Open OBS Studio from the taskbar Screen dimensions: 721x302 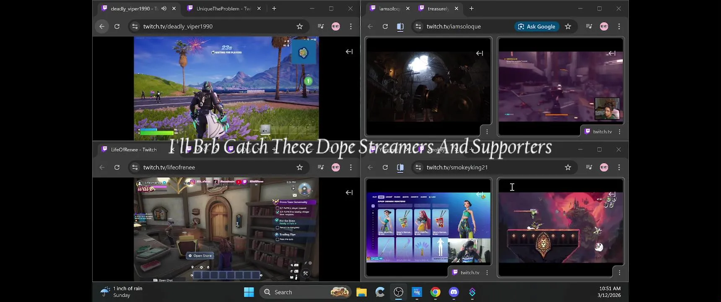pos(399,292)
